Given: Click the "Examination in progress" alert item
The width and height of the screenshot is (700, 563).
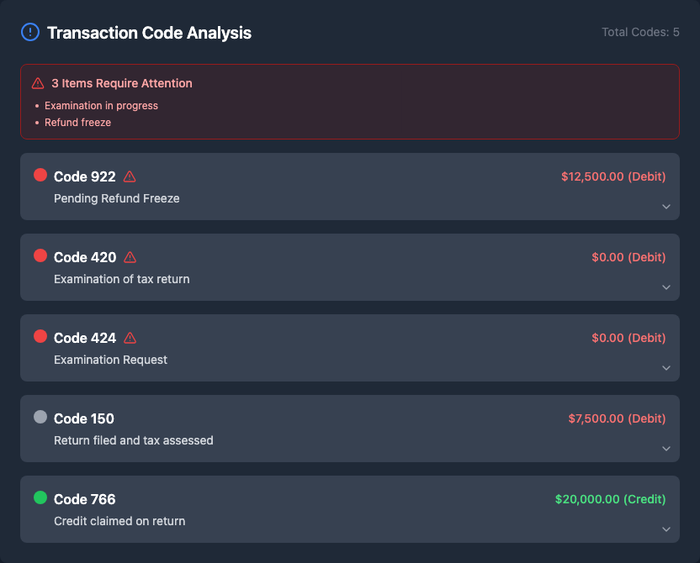Looking at the screenshot, I should [x=101, y=106].
